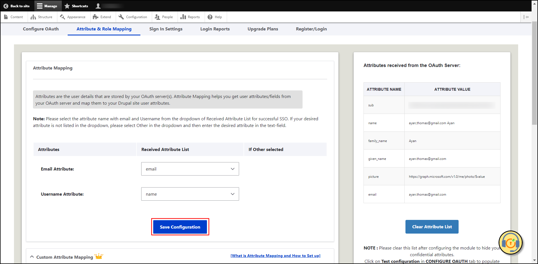Collapse the Custom Attribute Mapping section
538x264 pixels.
[x=32, y=256]
